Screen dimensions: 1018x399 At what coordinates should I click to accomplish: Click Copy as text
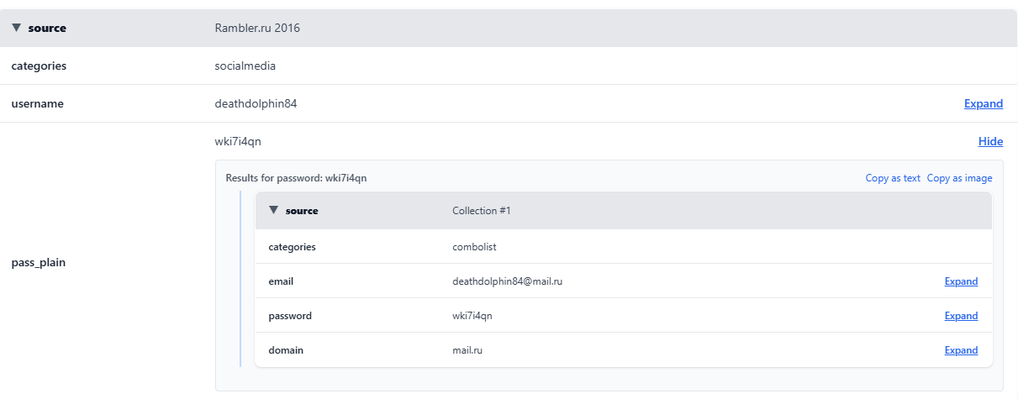(x=893, y=178)
